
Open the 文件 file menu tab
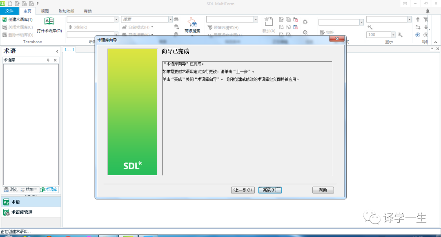[x=9, y=11]
